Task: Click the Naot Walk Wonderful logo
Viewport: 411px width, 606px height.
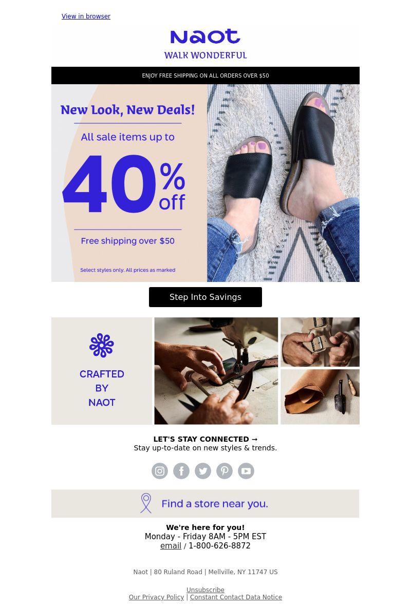Action: click(x=206, y=44)
